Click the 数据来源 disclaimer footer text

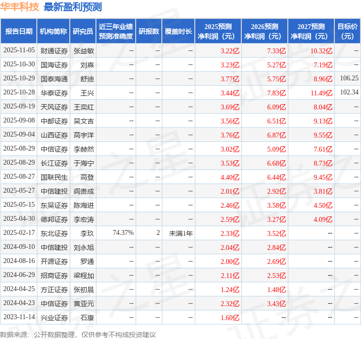click(x=78, y=335)
